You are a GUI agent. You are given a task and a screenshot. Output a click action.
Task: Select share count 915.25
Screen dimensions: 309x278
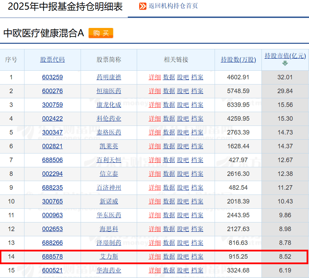click(238, 257)
